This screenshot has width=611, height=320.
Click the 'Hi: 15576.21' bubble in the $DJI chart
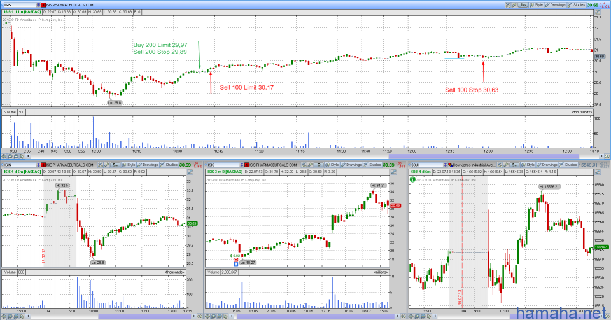point(549,187)
